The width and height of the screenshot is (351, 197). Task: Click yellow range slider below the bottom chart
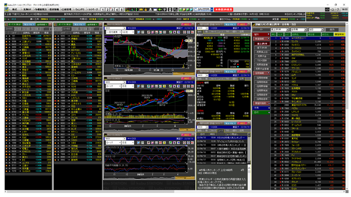tap(185, 178)
